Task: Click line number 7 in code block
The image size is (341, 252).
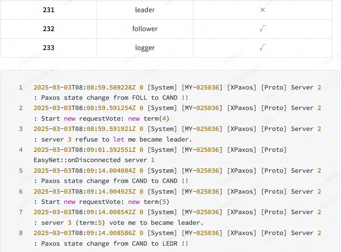Action: [20, 212]
